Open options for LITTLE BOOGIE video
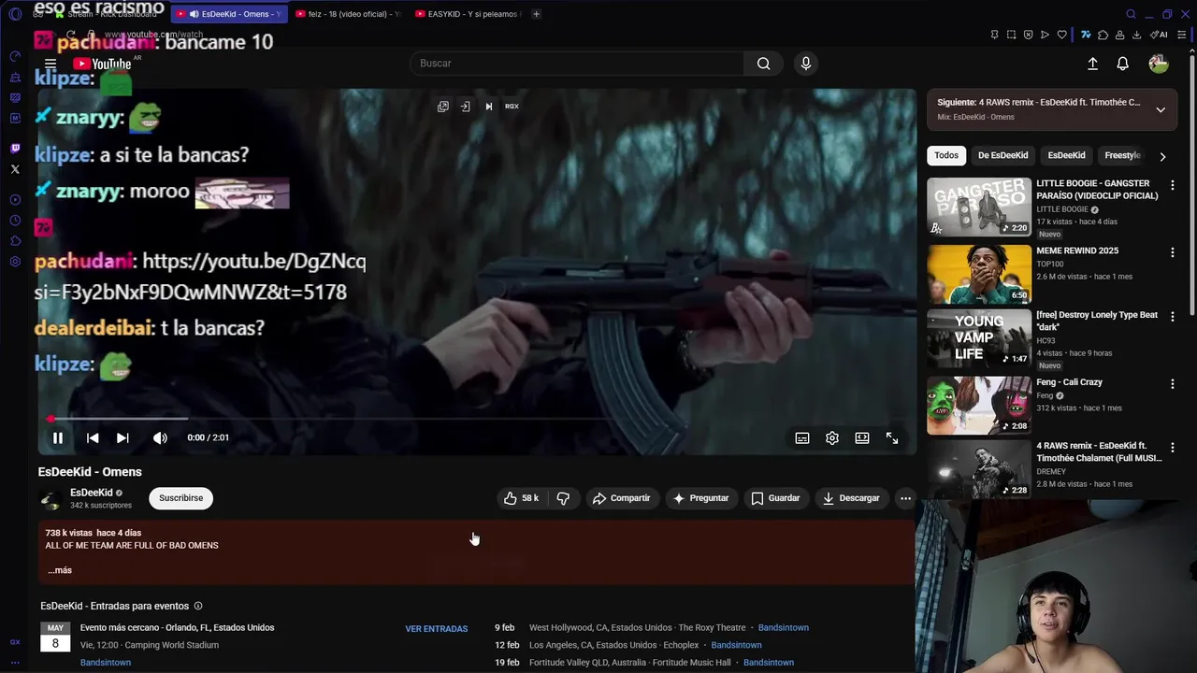 click(1172, 186)
